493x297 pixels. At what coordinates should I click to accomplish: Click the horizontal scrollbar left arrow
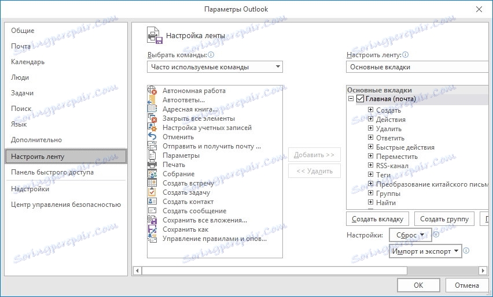coord(137,270)
